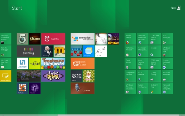Open the Connect Keyboard for... tile
Screen dimensions: 185x116
tap(167, 63)
